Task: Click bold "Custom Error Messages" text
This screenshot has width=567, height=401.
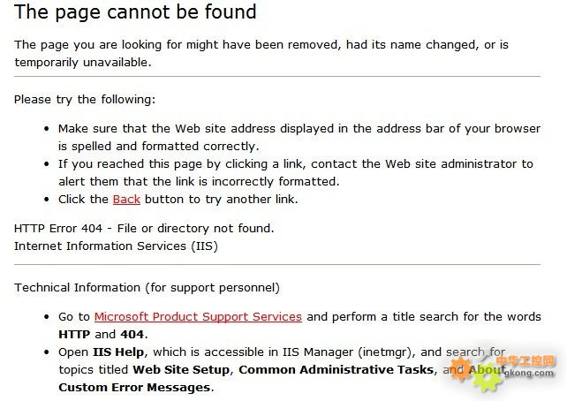Action: point(134,388)
